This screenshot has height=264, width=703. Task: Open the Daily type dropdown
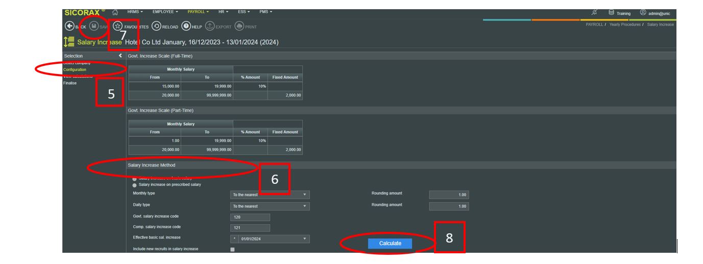[x=270, y=206]
